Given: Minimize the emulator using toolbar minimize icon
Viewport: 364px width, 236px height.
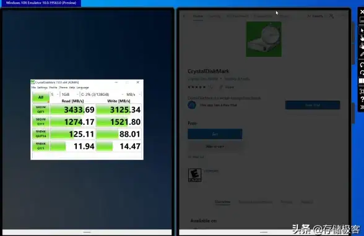Looking at the screenshot, I should 362,20.
